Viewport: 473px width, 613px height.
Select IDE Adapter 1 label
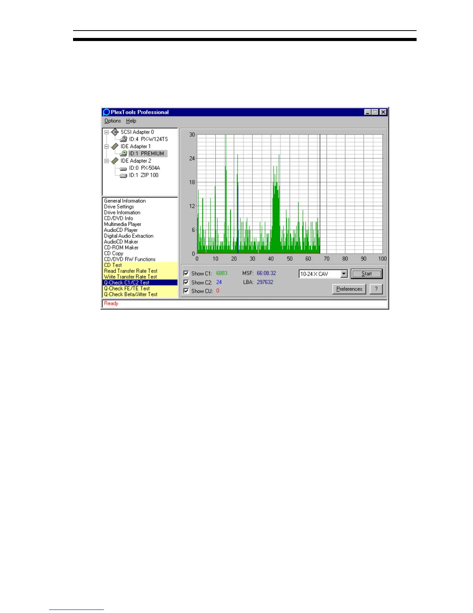pos(136,146)
